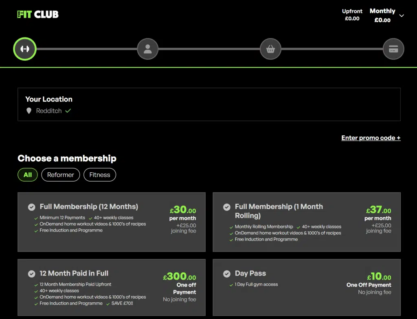The image size is (417, 319).
Task: Open the basket step icon
Action: (270, 49)
